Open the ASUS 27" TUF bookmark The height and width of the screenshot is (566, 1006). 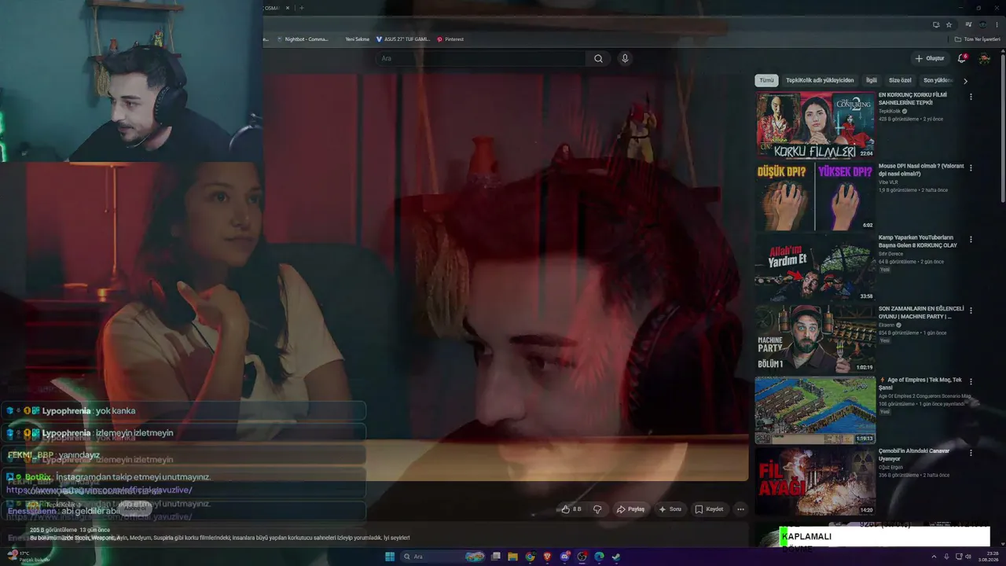click(403, 39)
